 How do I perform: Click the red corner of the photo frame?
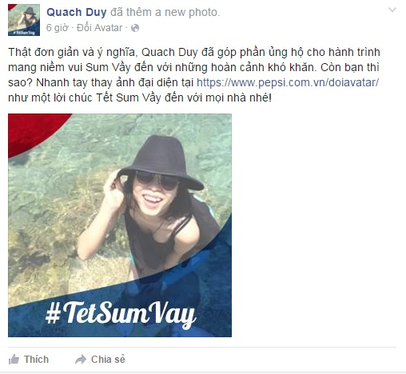[x=32, y=130]
